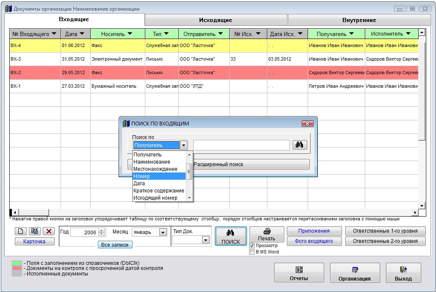Screen dimensions: 436x292
Task: Click the Все записи button
Action: tap(115, 245)
